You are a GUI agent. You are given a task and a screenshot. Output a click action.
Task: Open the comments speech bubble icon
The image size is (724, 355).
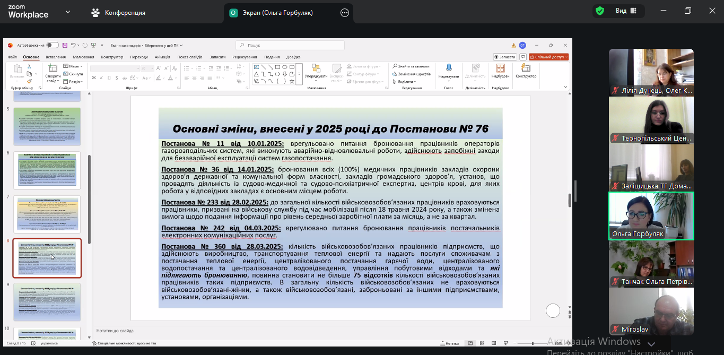(x=523, y=57)
